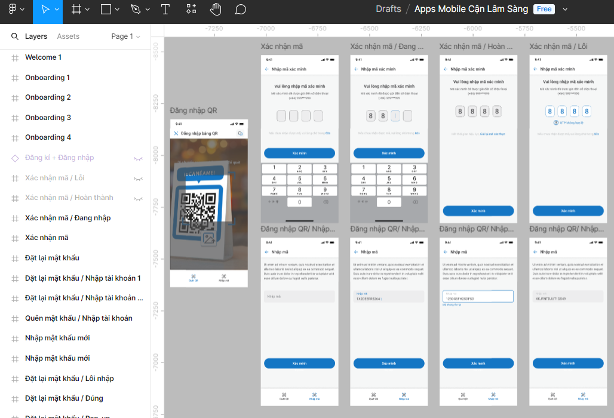
Task: Open the file name options chevron
Action: click(x=565, y=10)
